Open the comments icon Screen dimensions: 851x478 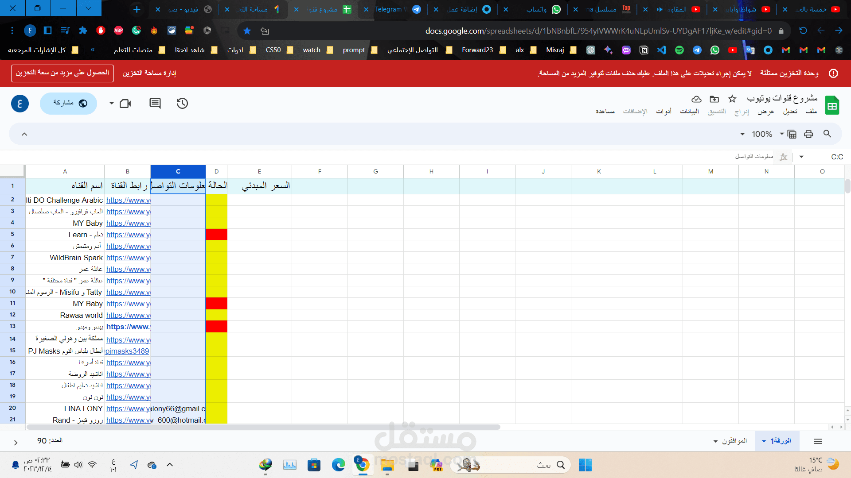(155, 104)
